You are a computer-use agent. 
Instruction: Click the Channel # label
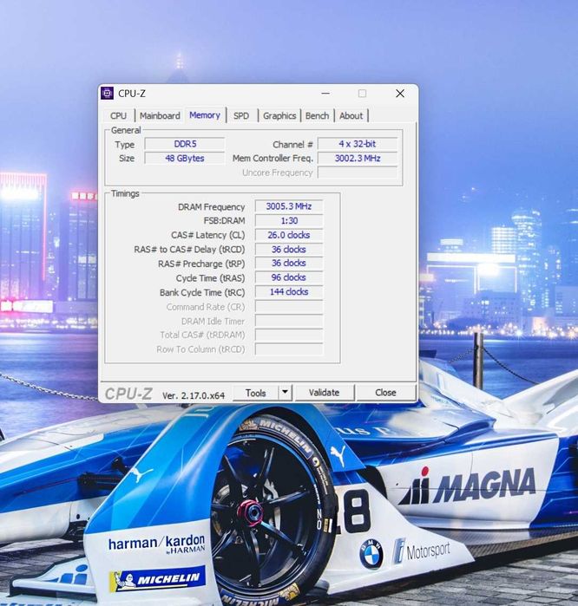click(x=292, y=145)
